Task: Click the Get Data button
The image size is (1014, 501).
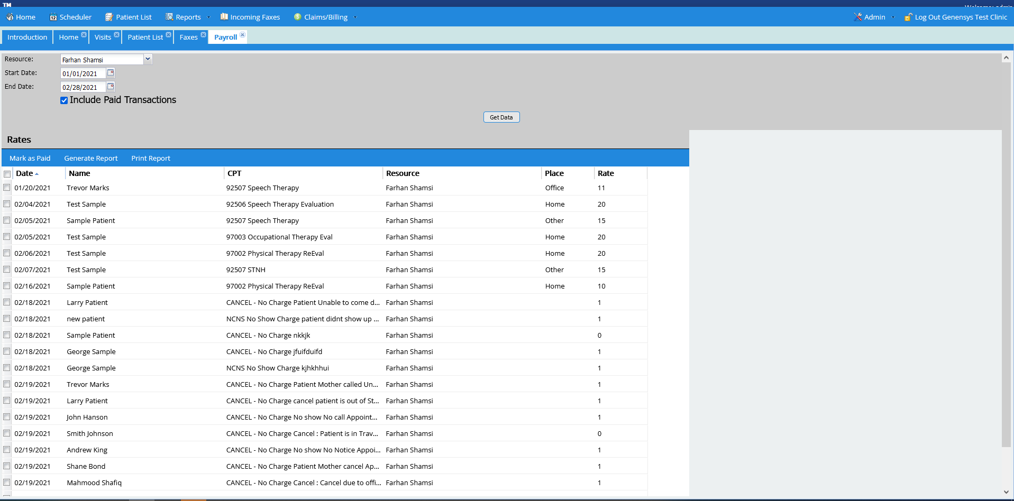Action: (x=501, y=117)
